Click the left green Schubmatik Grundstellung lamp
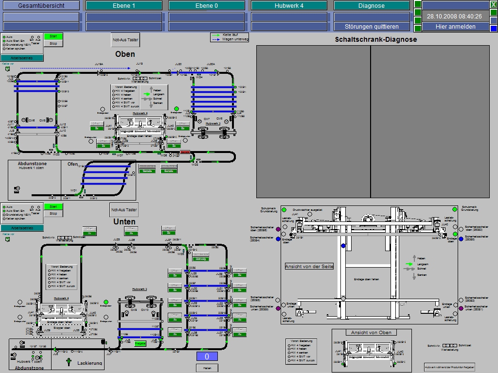 point(284,210)
